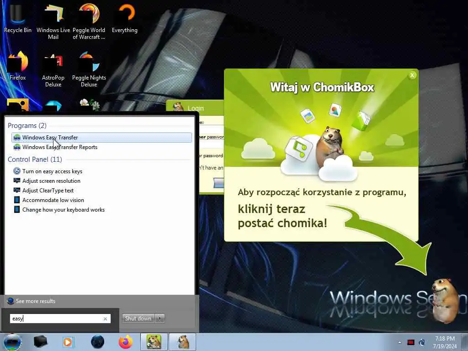This screenshot has width=468, height=351.
Task: Select Accommodate low vision result
Action: coord(101,200)
